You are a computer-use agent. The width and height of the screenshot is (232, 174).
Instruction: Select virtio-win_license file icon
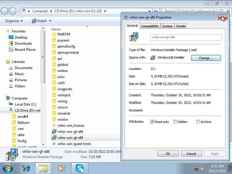(54, 126)
